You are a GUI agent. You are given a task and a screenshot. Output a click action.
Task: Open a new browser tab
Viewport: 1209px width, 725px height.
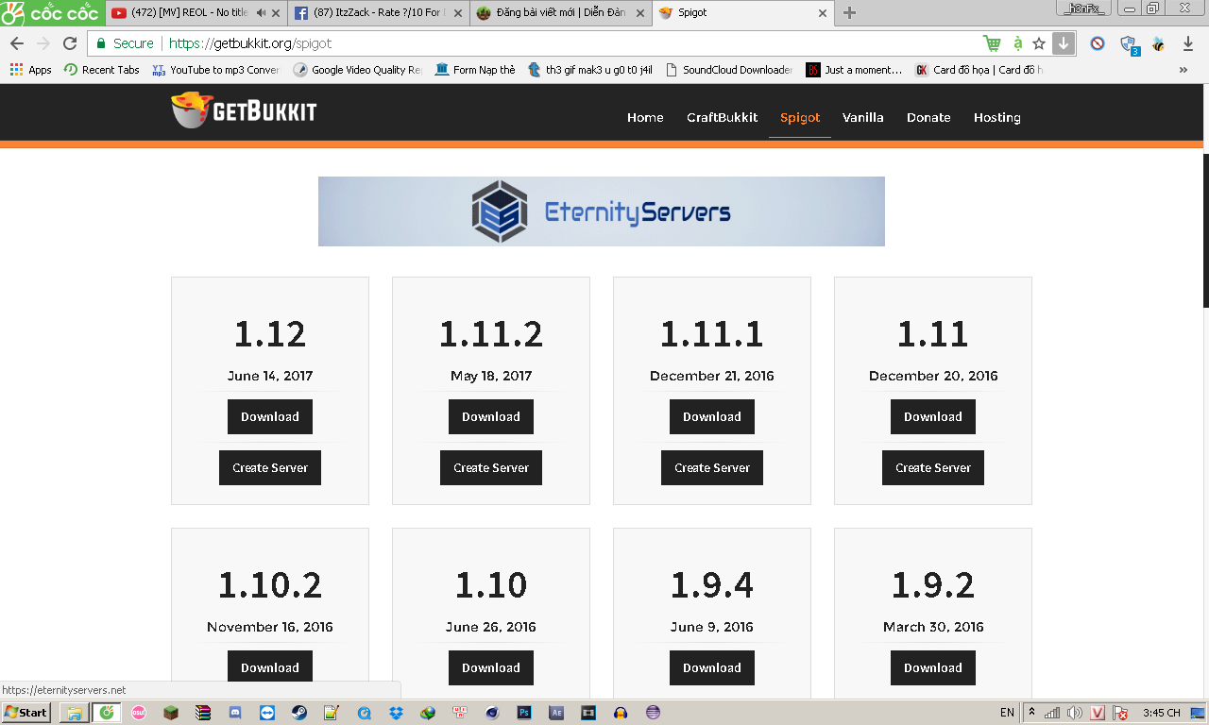pos(849,13)
